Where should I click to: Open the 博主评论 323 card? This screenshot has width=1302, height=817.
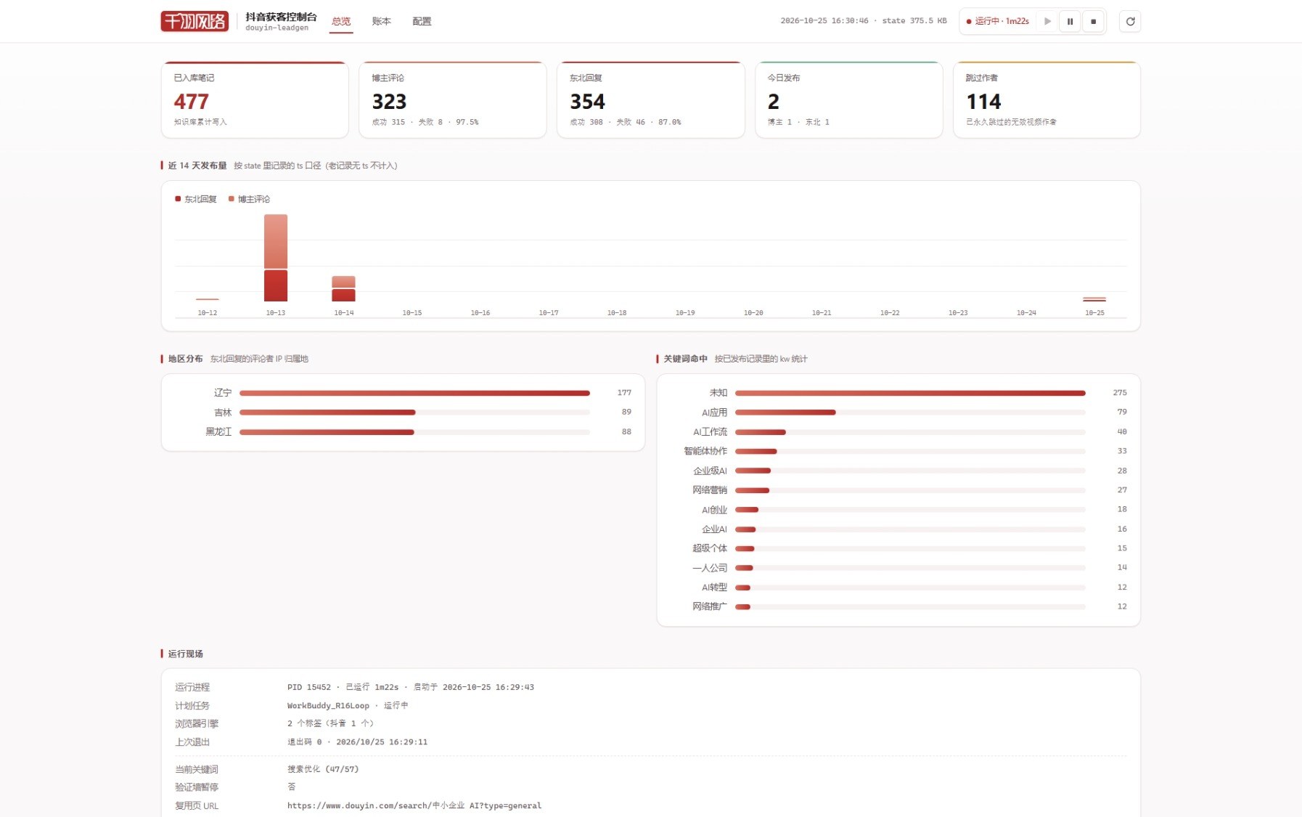point(453,99)
